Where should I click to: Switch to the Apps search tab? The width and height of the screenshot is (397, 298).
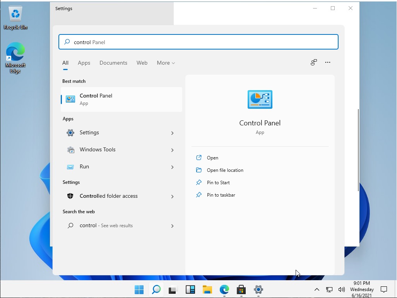point(84,63)
